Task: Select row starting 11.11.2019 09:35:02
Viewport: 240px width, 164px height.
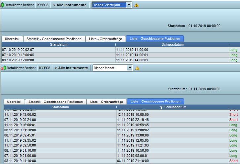Action: pyautogui.click(x=122, y=140)
